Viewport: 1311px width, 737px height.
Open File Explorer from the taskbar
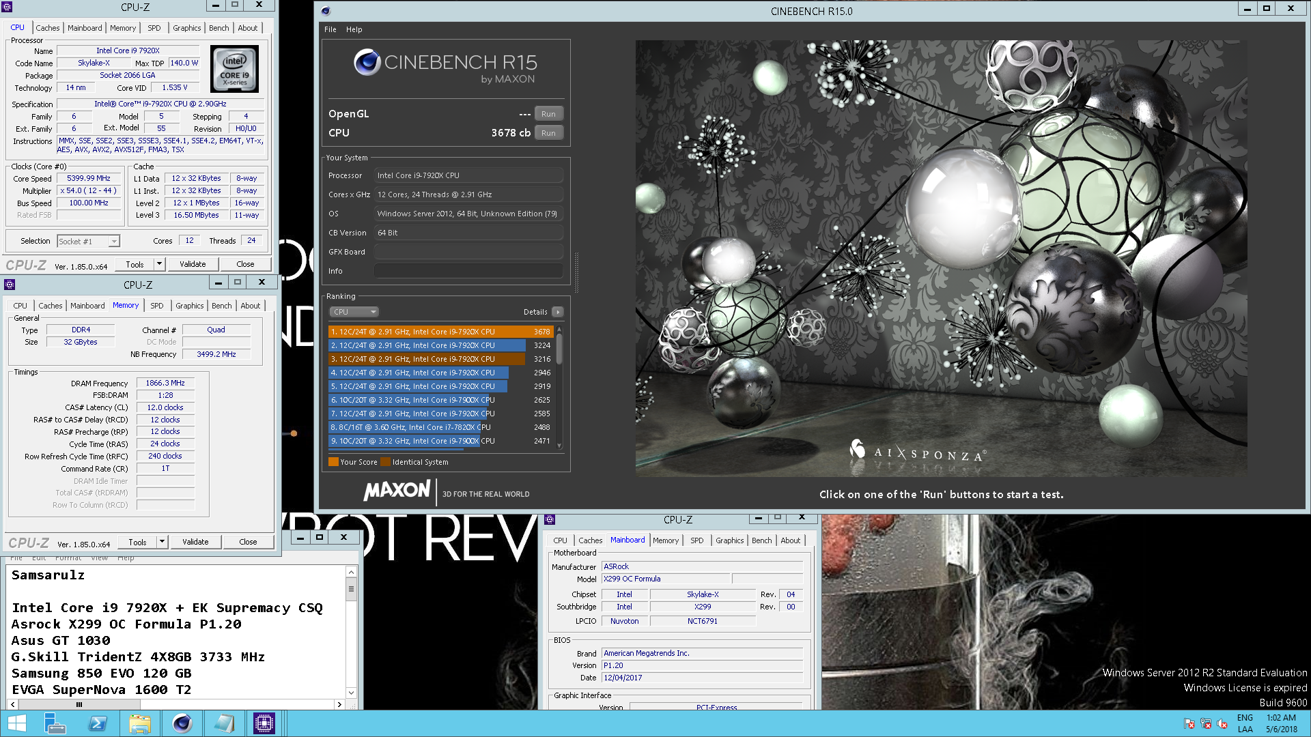(139, 723)
